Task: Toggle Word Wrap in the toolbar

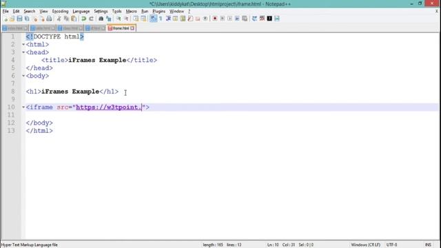Action: click(153, 19)
